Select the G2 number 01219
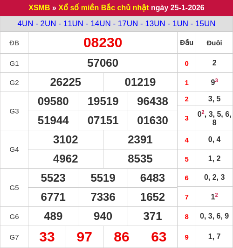The width and height of the screenshot is (233, 248). coord(140,82)
